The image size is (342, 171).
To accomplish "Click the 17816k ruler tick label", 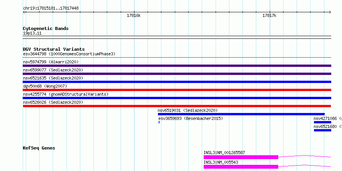I will 134,15.
